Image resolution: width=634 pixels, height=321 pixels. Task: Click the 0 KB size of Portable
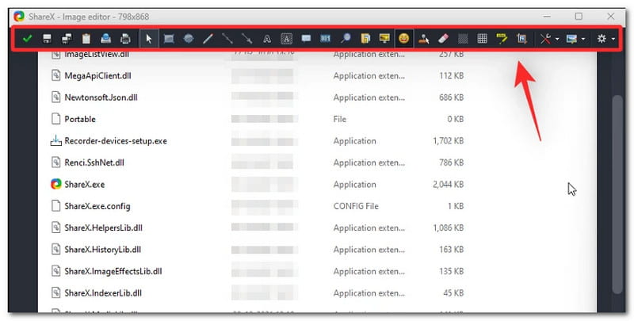point(455,119)
